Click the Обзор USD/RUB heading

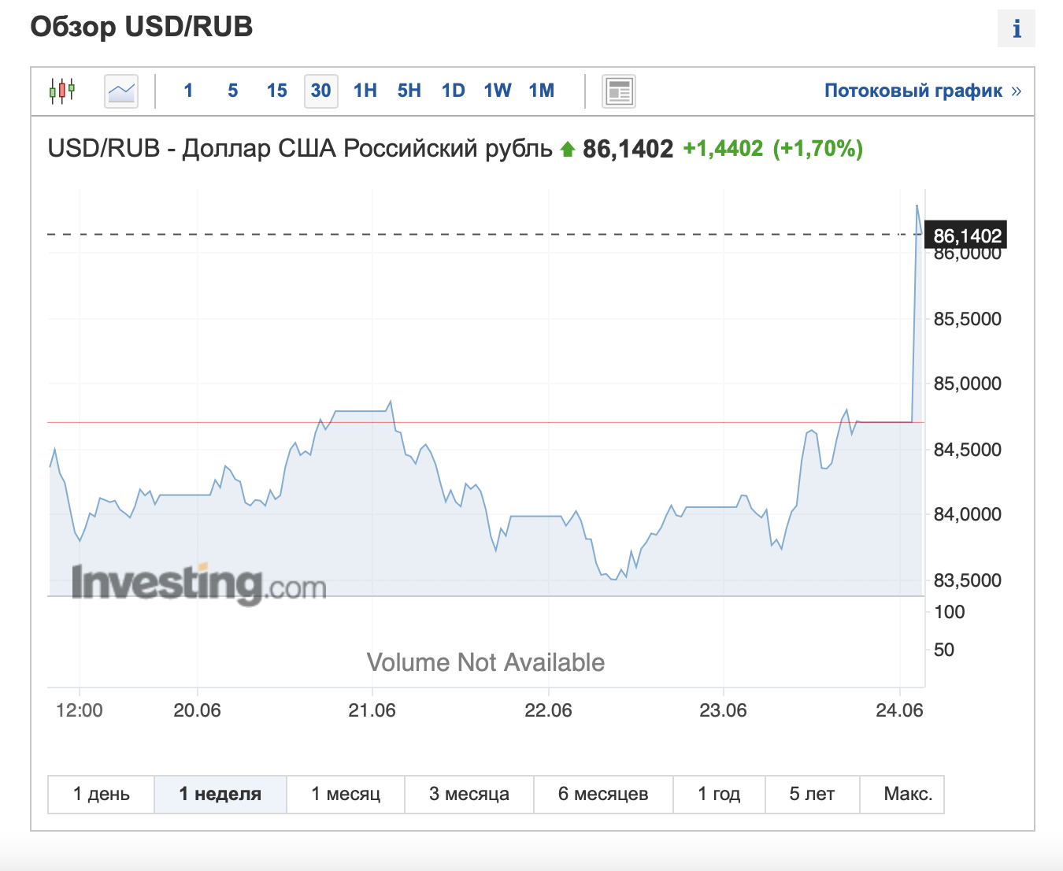pyautogui.click(x=142, y=27)
